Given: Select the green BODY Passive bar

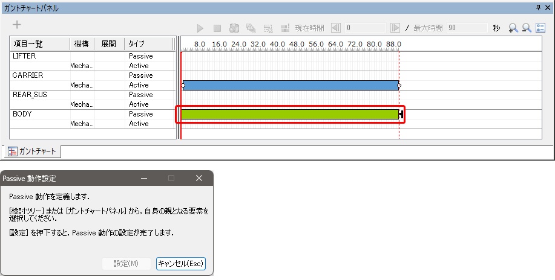Looking at the screenshot, I should 289,114.
